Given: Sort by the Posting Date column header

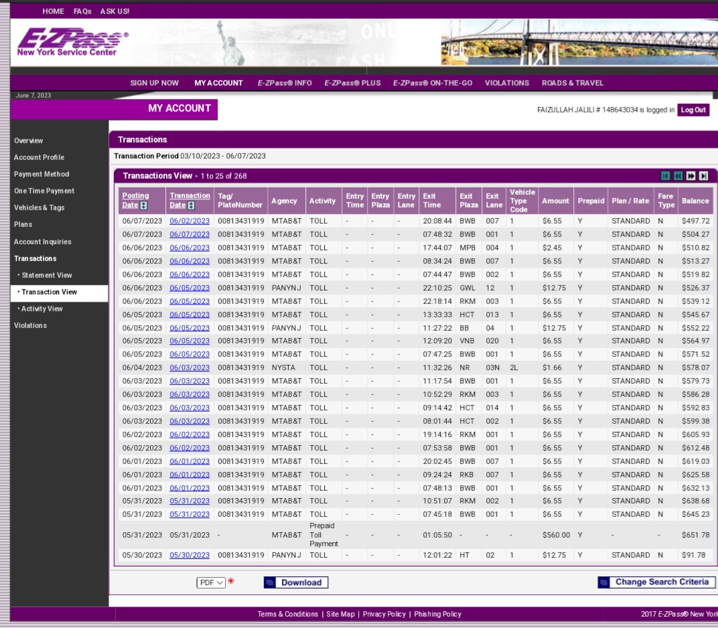Looking at the screenshot, I should click(135, 200).
